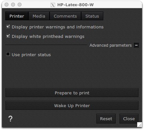
Task: Click the Reset button
Action: click(106, 119)
